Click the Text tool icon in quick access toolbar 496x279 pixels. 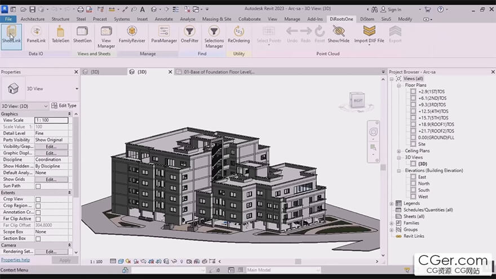(143, 9)
